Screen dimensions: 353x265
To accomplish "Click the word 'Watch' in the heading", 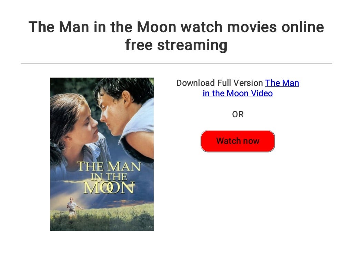I will click(x=202, y=27).
